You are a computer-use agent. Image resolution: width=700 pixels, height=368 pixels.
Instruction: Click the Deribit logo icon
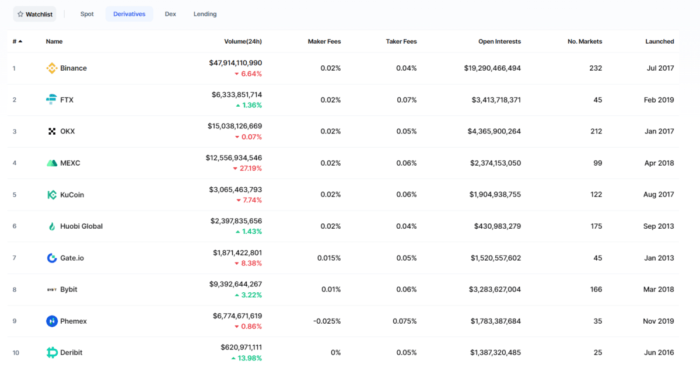tap(51, 352)
